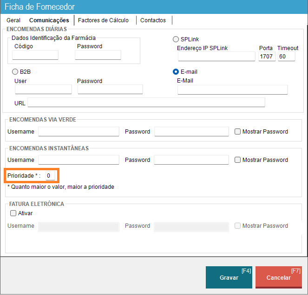
Task: Select the SPLink radio option
Action: [176, 39]
